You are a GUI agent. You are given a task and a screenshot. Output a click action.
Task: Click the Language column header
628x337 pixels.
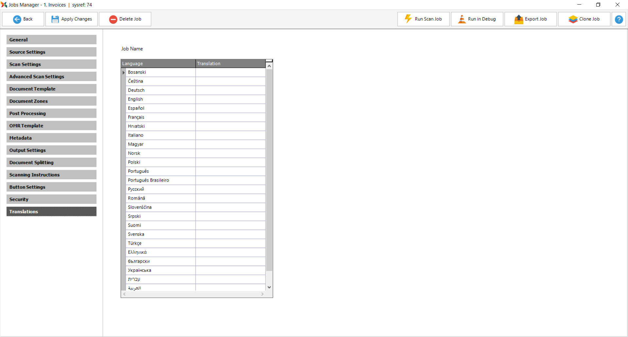click(158, 63)
